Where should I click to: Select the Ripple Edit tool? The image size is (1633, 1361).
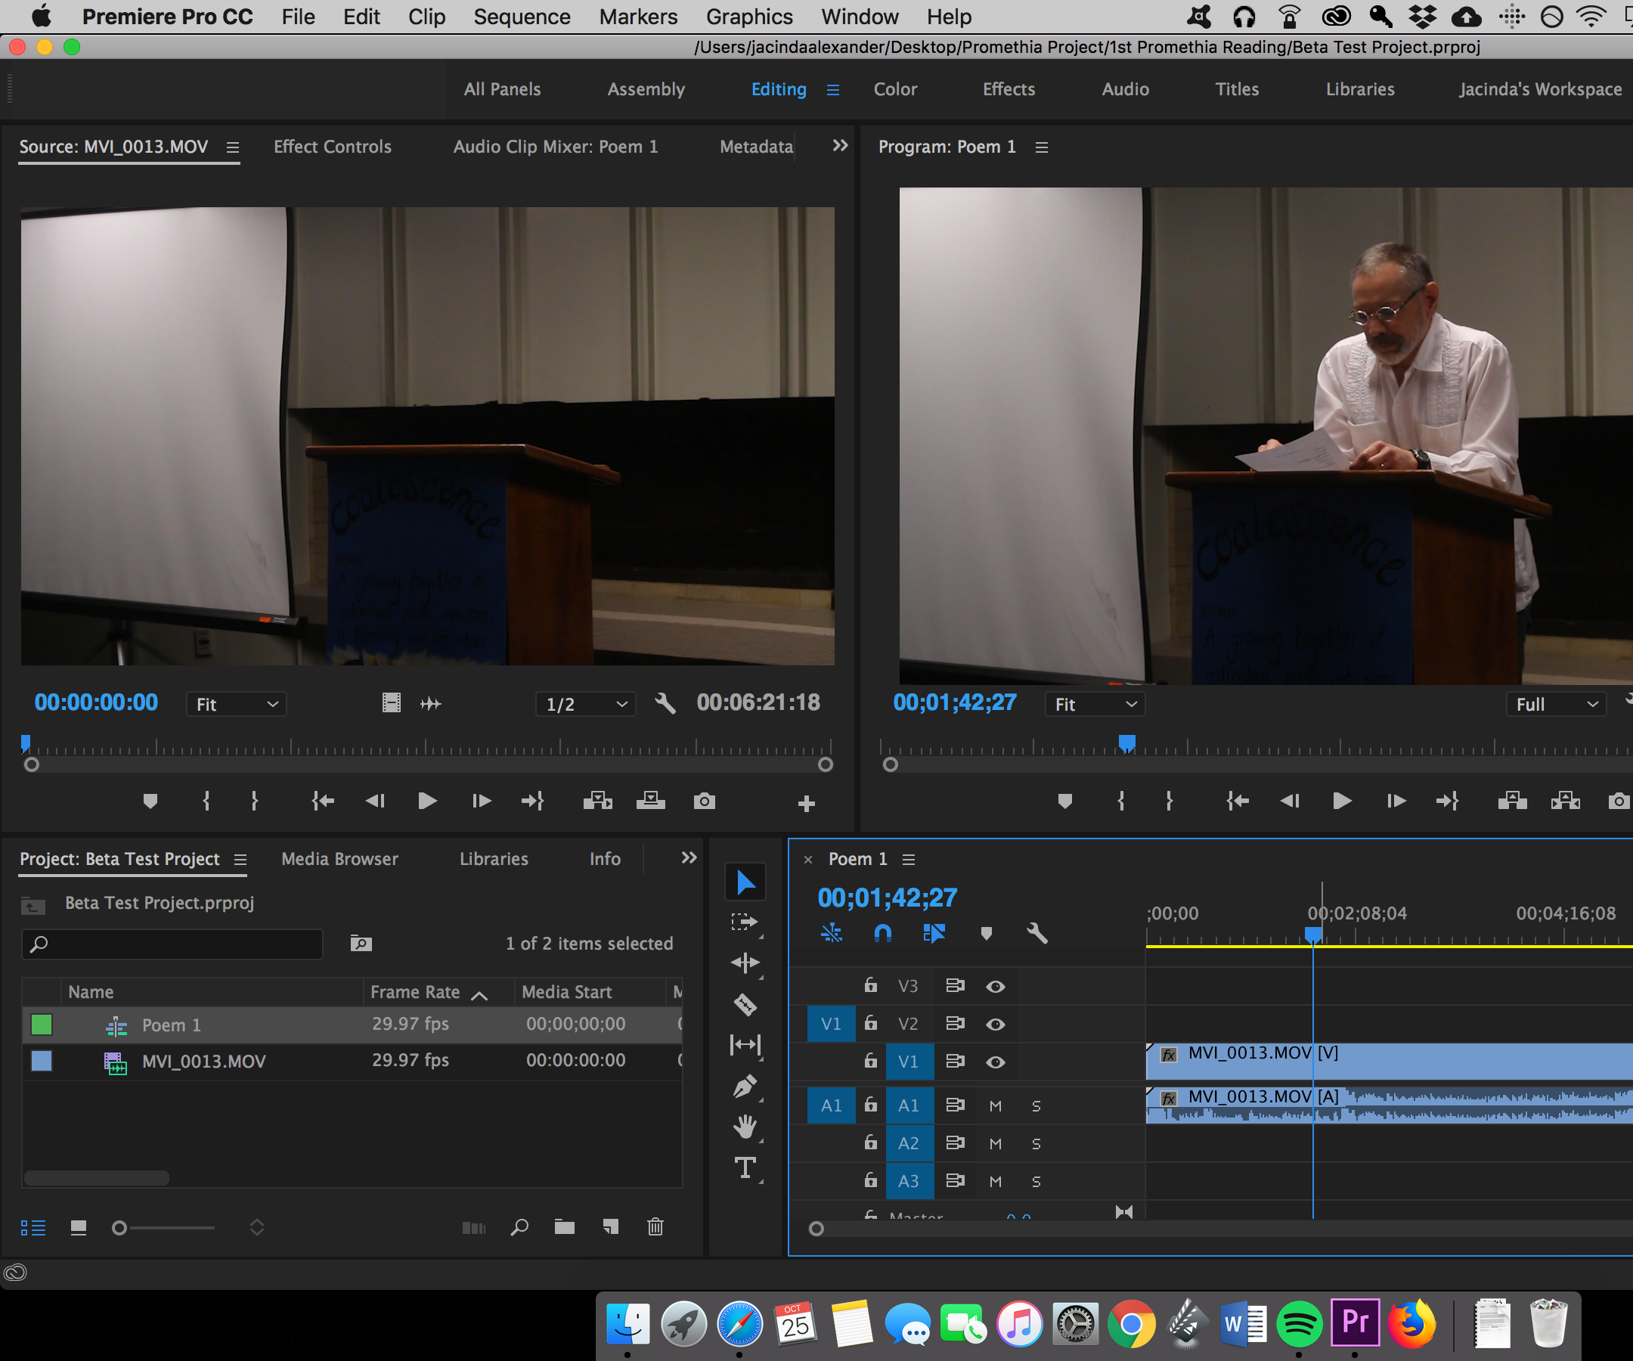(x=745, y=963)
